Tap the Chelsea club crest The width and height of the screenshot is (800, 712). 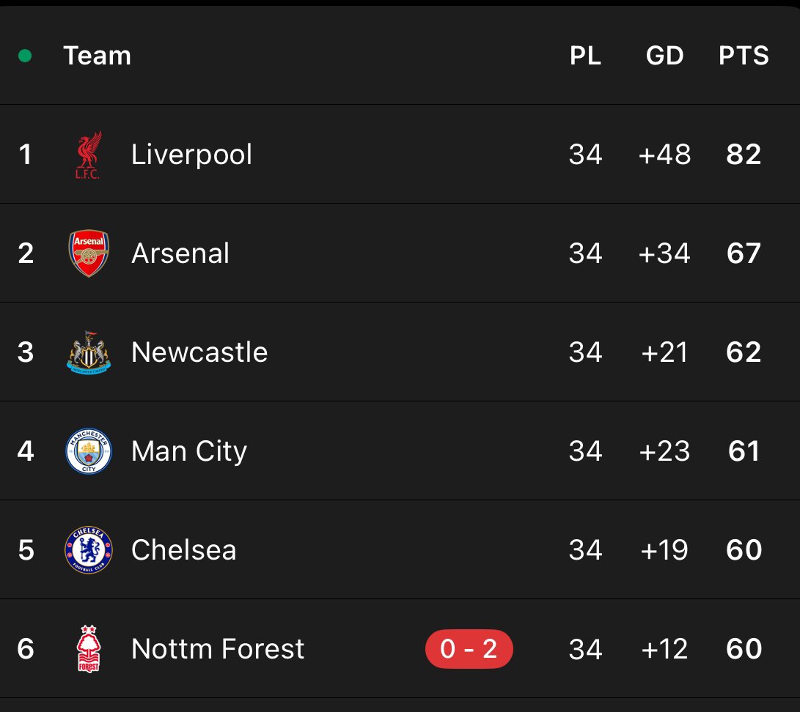coord(89,550)
